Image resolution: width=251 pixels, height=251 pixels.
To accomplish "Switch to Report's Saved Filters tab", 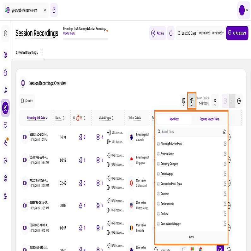I will pyautogui.click(x=209, y=119).
